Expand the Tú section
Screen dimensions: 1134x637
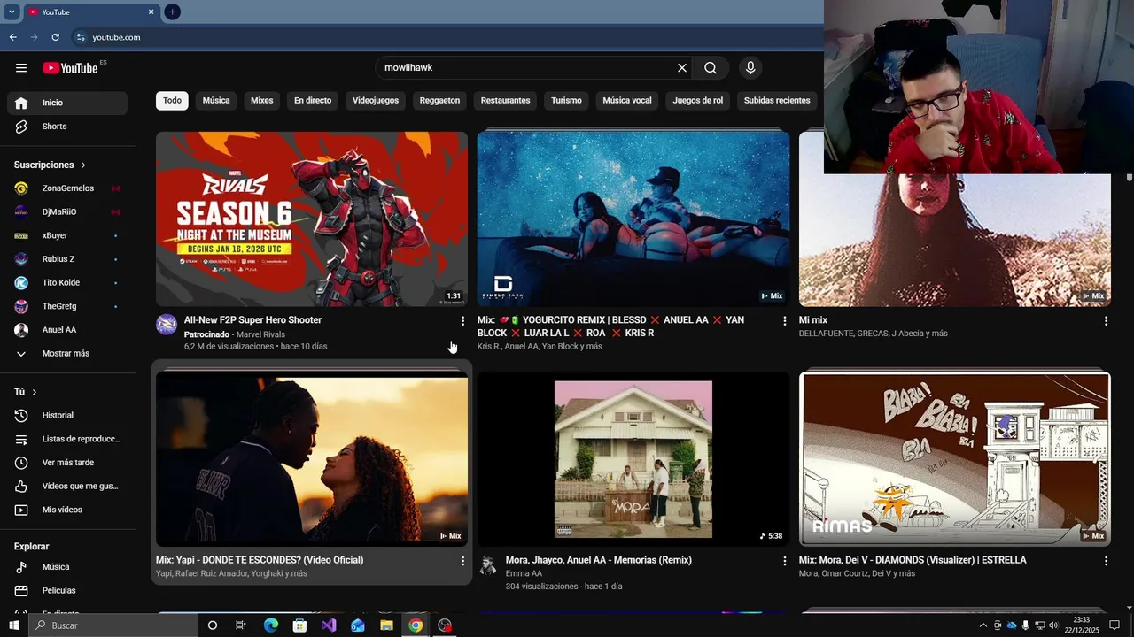click(26, 392)
